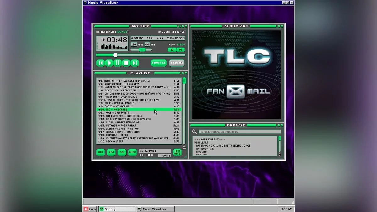The width and height of the screenshot is (377, 212).
Task: Toggle Shuffle mode
Action: [x=159, y=63]
